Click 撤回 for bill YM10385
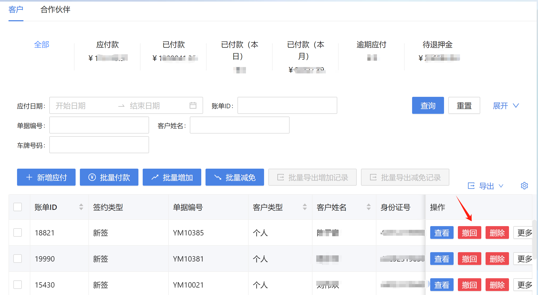This screenshot has width=538, height=295. point(469,233)
